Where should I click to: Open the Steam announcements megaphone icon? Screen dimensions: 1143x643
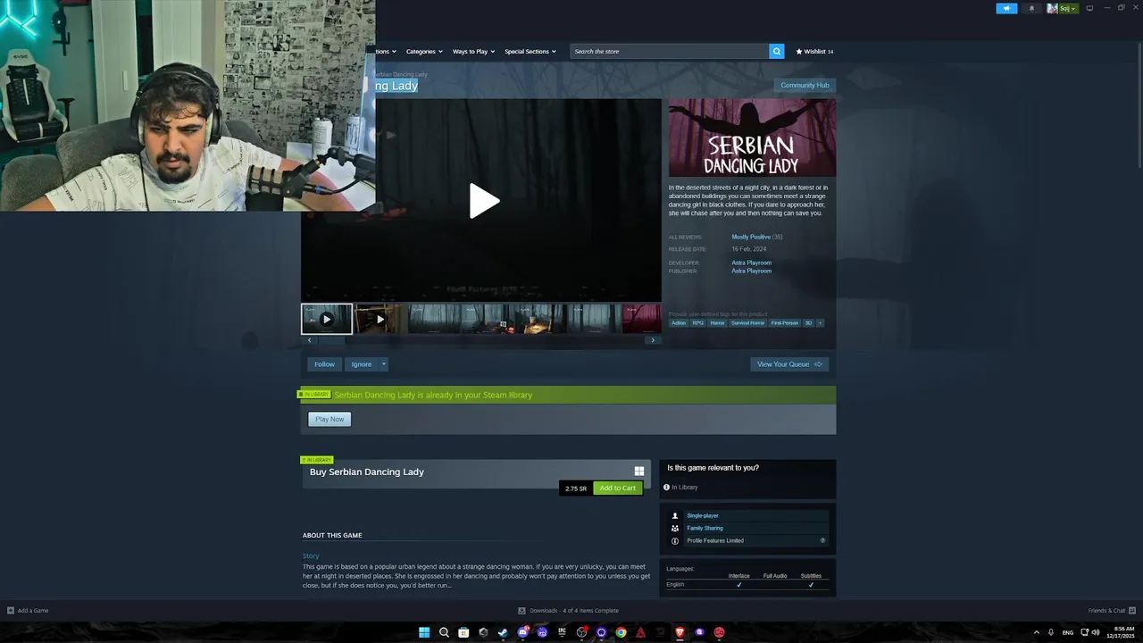(x=1006, y=8)
